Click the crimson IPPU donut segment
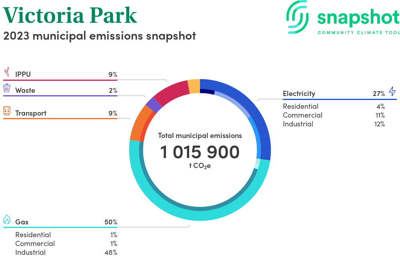 (x=171, y=91)
